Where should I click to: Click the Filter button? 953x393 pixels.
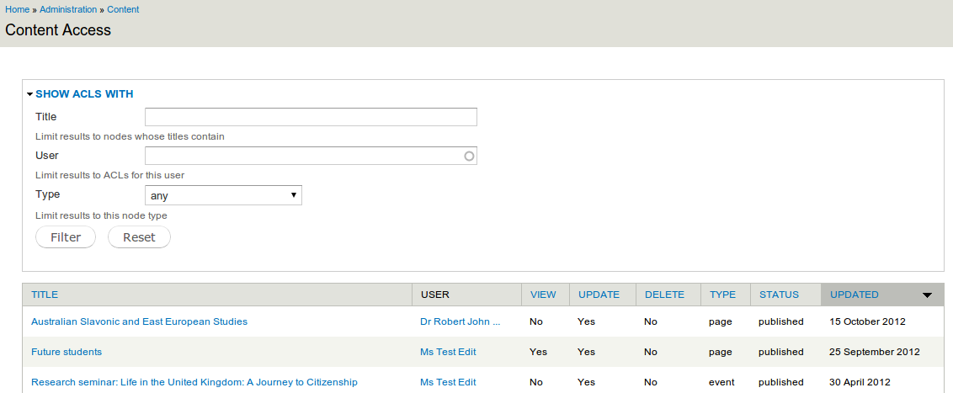[x=66, y=237]
